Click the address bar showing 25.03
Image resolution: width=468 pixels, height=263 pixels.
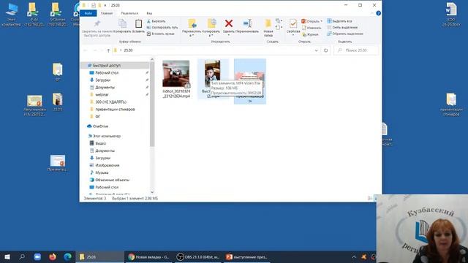click(213, 50)
